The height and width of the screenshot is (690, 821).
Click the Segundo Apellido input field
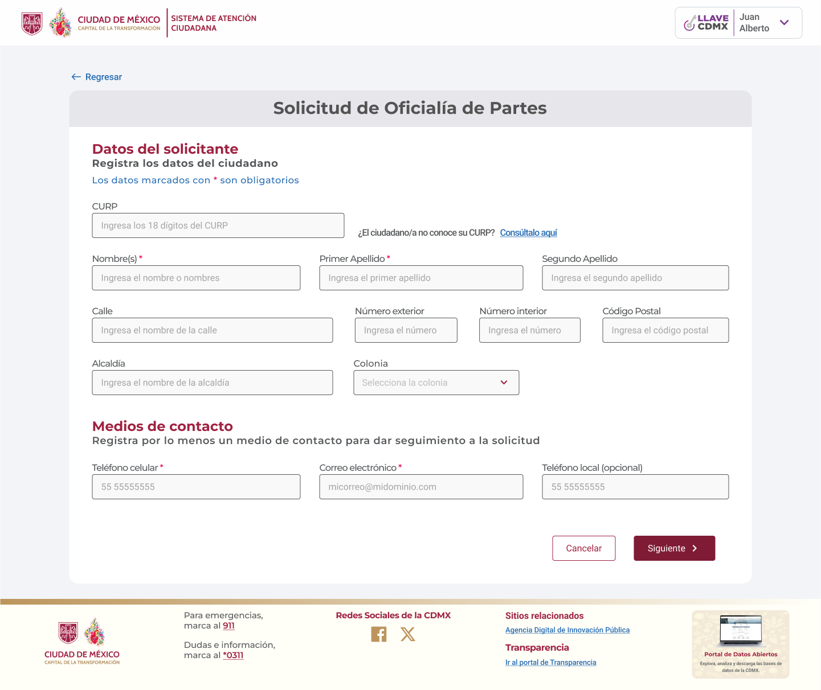pyautogui.click(x=635, y=278)
